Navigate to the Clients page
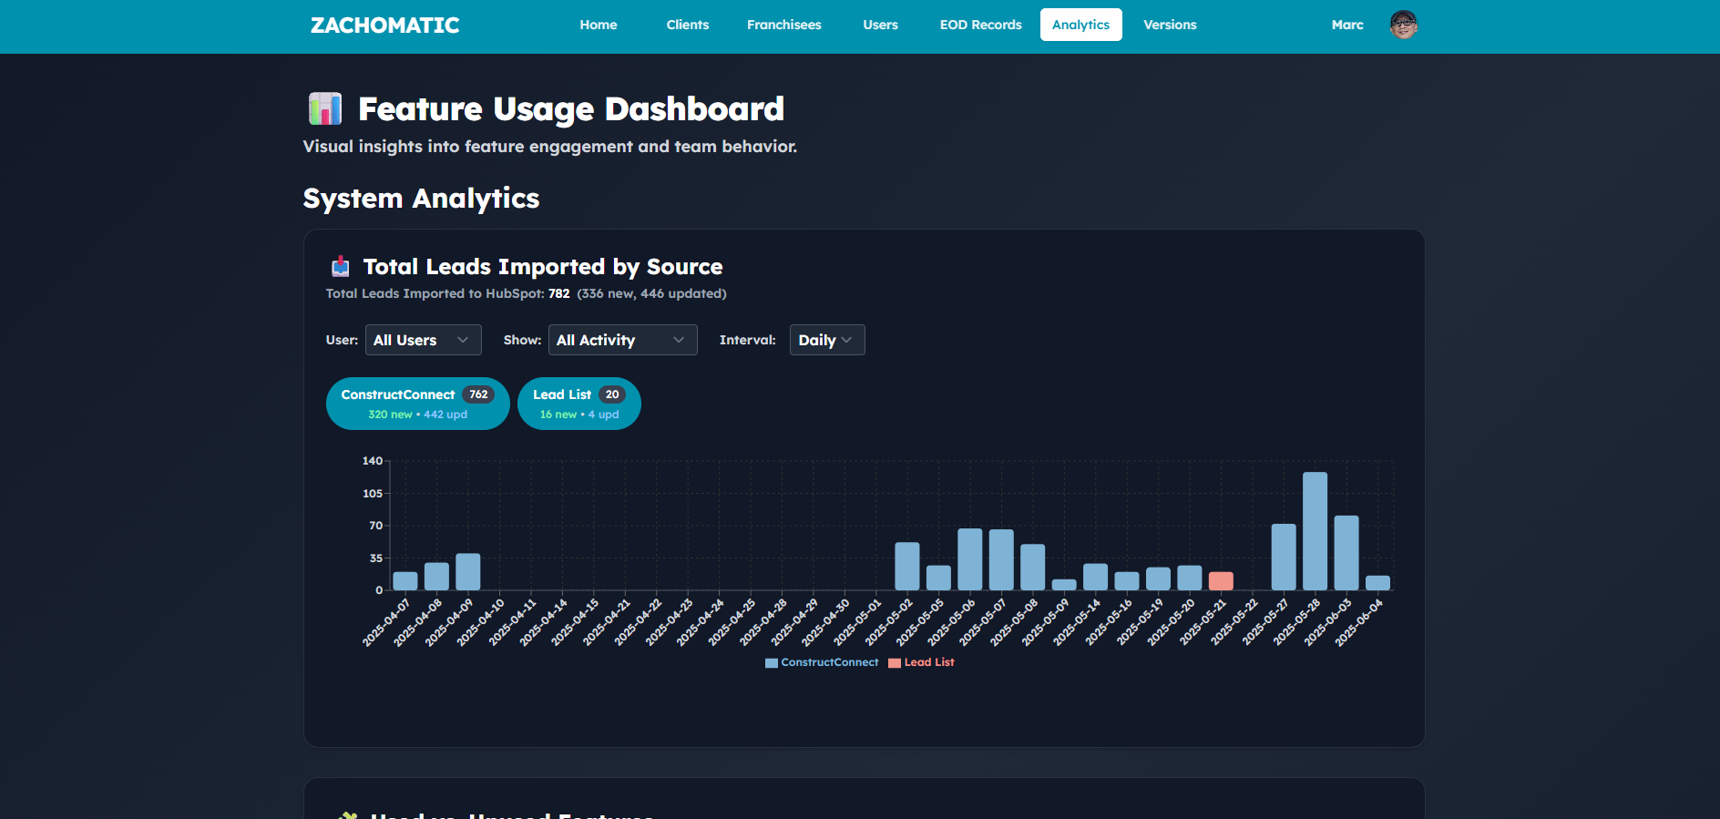 [x=687, y=25]
